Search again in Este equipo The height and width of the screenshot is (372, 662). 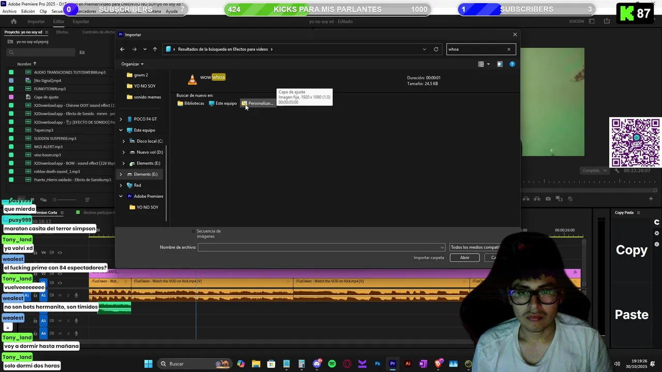(x=222, y=103)
